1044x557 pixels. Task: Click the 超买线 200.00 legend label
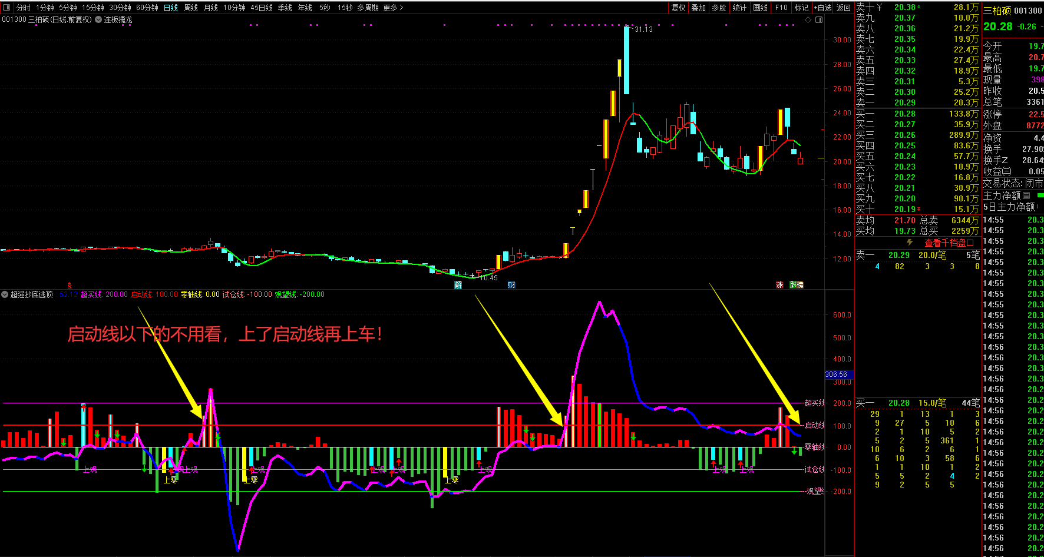104,294
